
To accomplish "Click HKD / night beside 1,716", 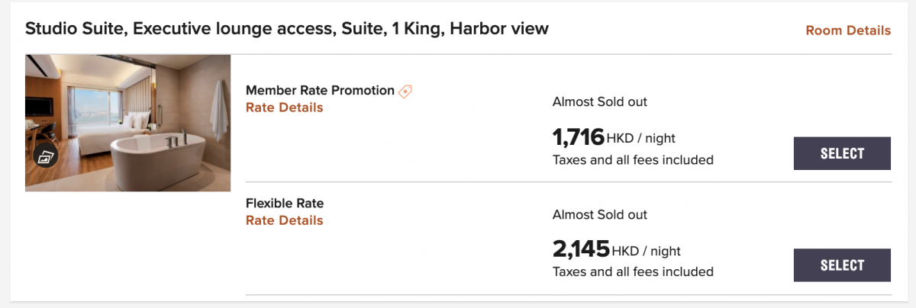I will point(641,139).
